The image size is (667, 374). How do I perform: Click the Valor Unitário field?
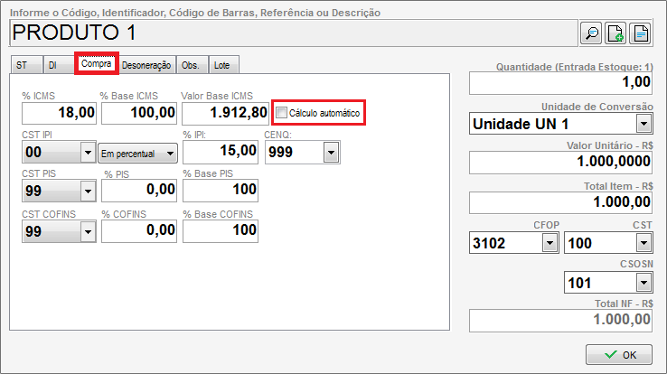[560, 162]
